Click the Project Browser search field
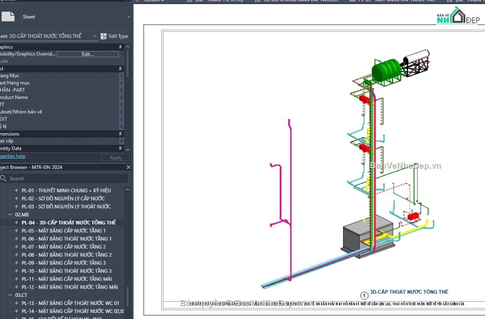Image resolution: width=485 pixels, height=319 pixels. tap(64, 178)
